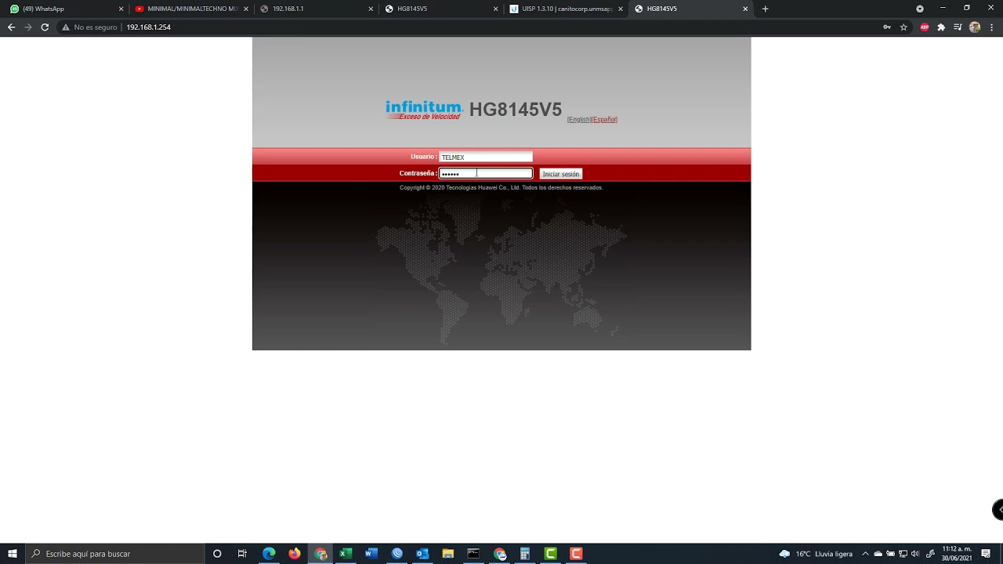The image size is (1003, 564).
Task: Open the orange Camtasia recorder icon
Action: click(576, 554)
